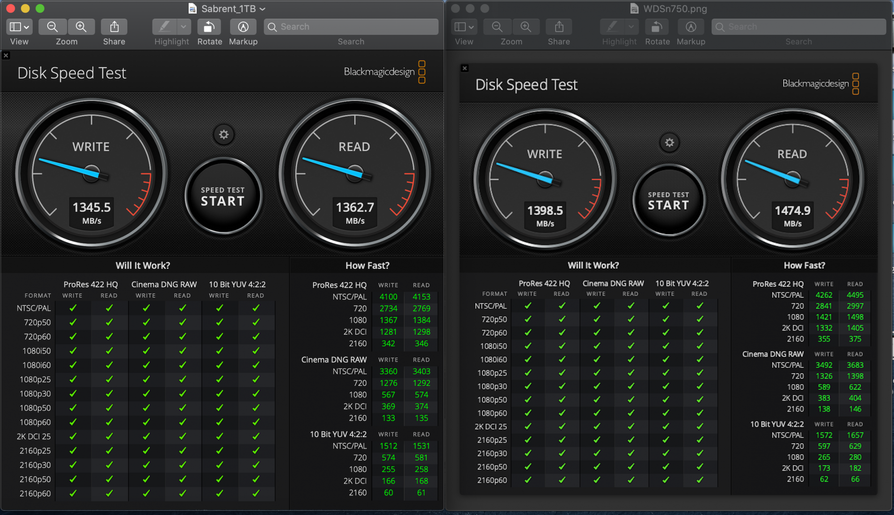Select the Highlight tool in Sabrent_1TB window
894x515 pixels.
(x=164, y=27)
